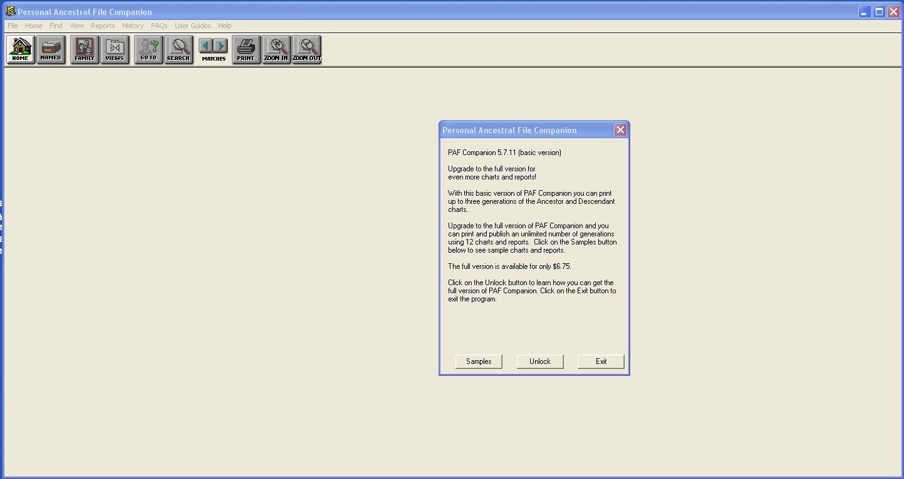The image size is (904, 479).
Task: Exit the program via the Exit button
Action: pos(600,361)
